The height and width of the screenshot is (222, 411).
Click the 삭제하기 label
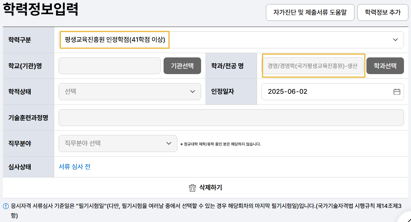tap(211, 188)
